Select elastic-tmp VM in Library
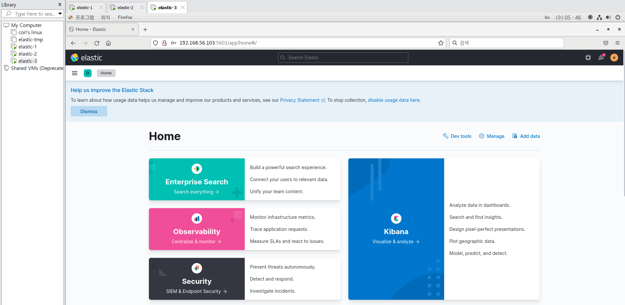The width and height of the screenshot is (625, 305). point(31,39)
